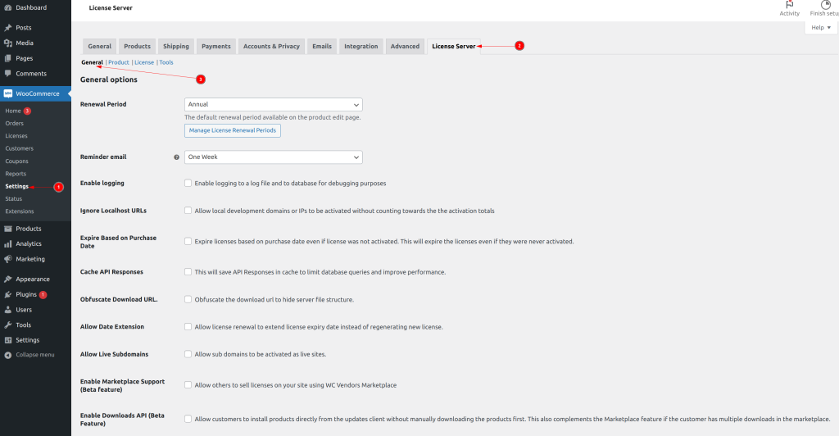The height and width of the screenshot is (436, 839).
Task: Open the Activity flag icon
Action: click(789, 4)
